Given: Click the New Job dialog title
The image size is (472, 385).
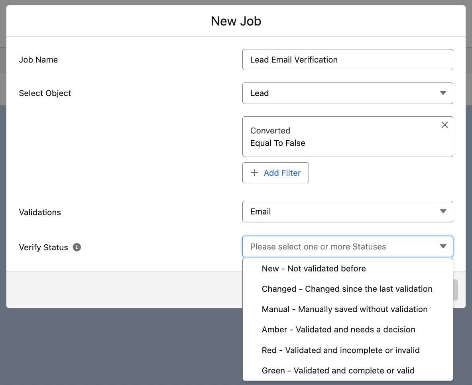Looking at the screenshot, I should pos(236,21).
